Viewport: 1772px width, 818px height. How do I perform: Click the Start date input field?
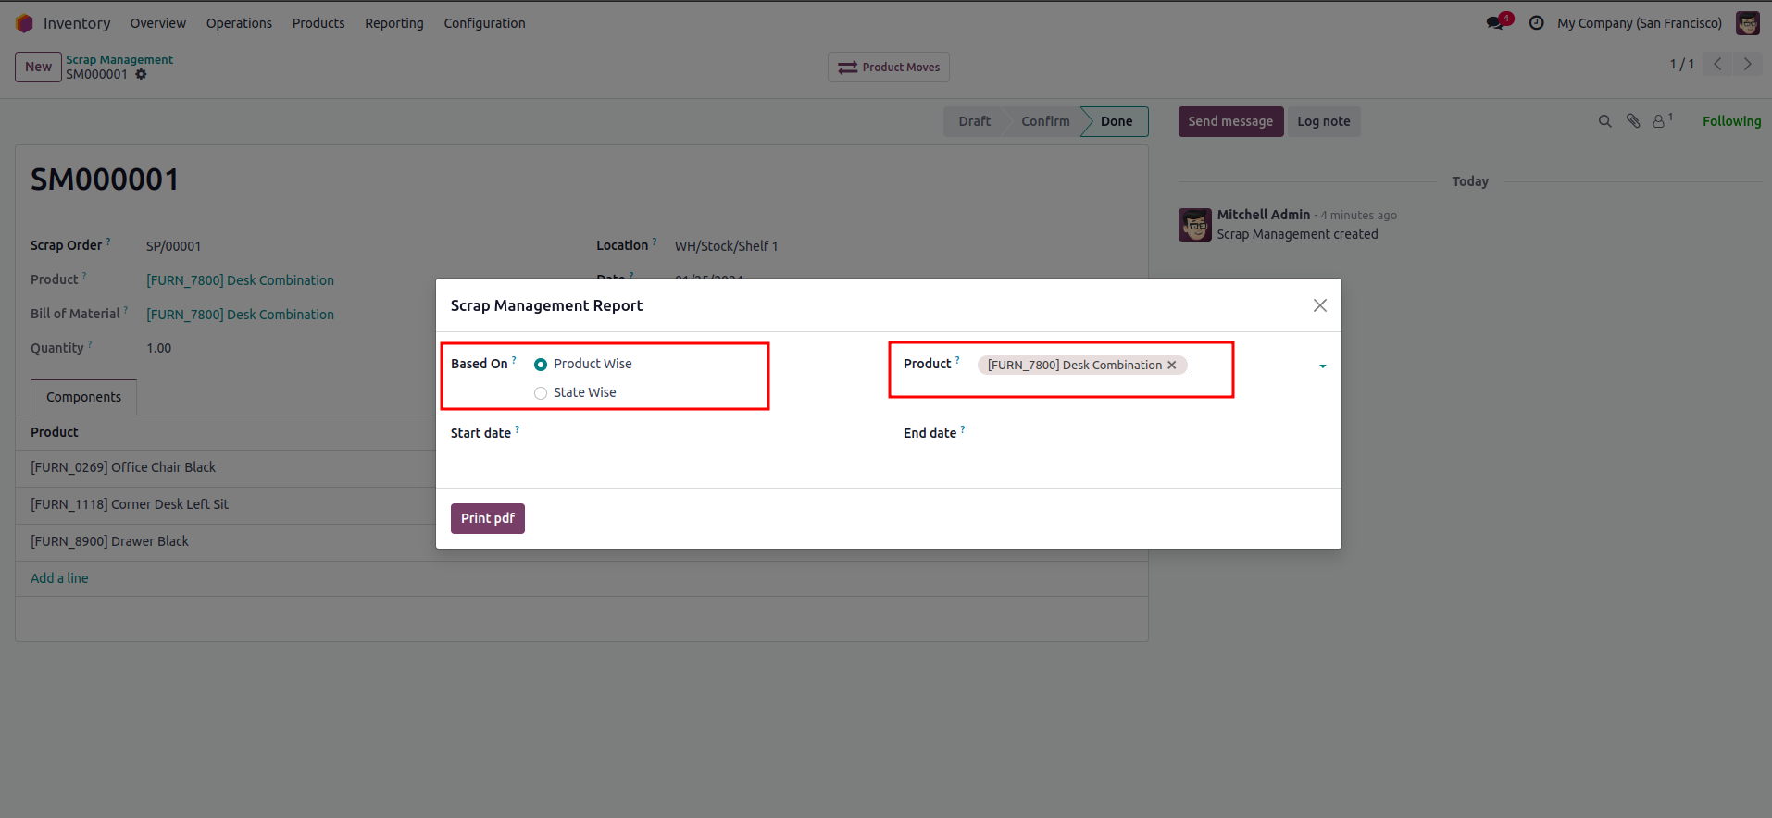648,433
